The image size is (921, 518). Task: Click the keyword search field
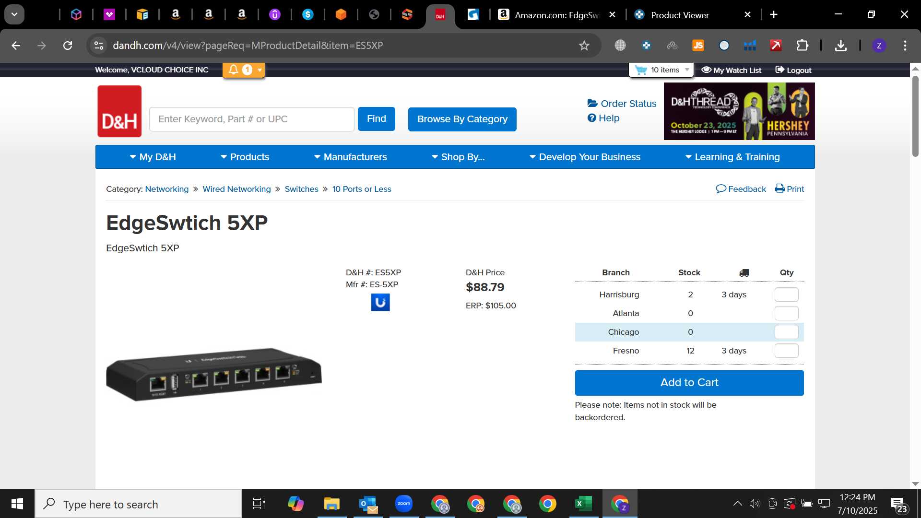[x=252, y=119]
